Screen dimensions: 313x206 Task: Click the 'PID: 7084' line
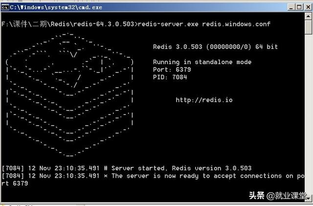point(170,77)
